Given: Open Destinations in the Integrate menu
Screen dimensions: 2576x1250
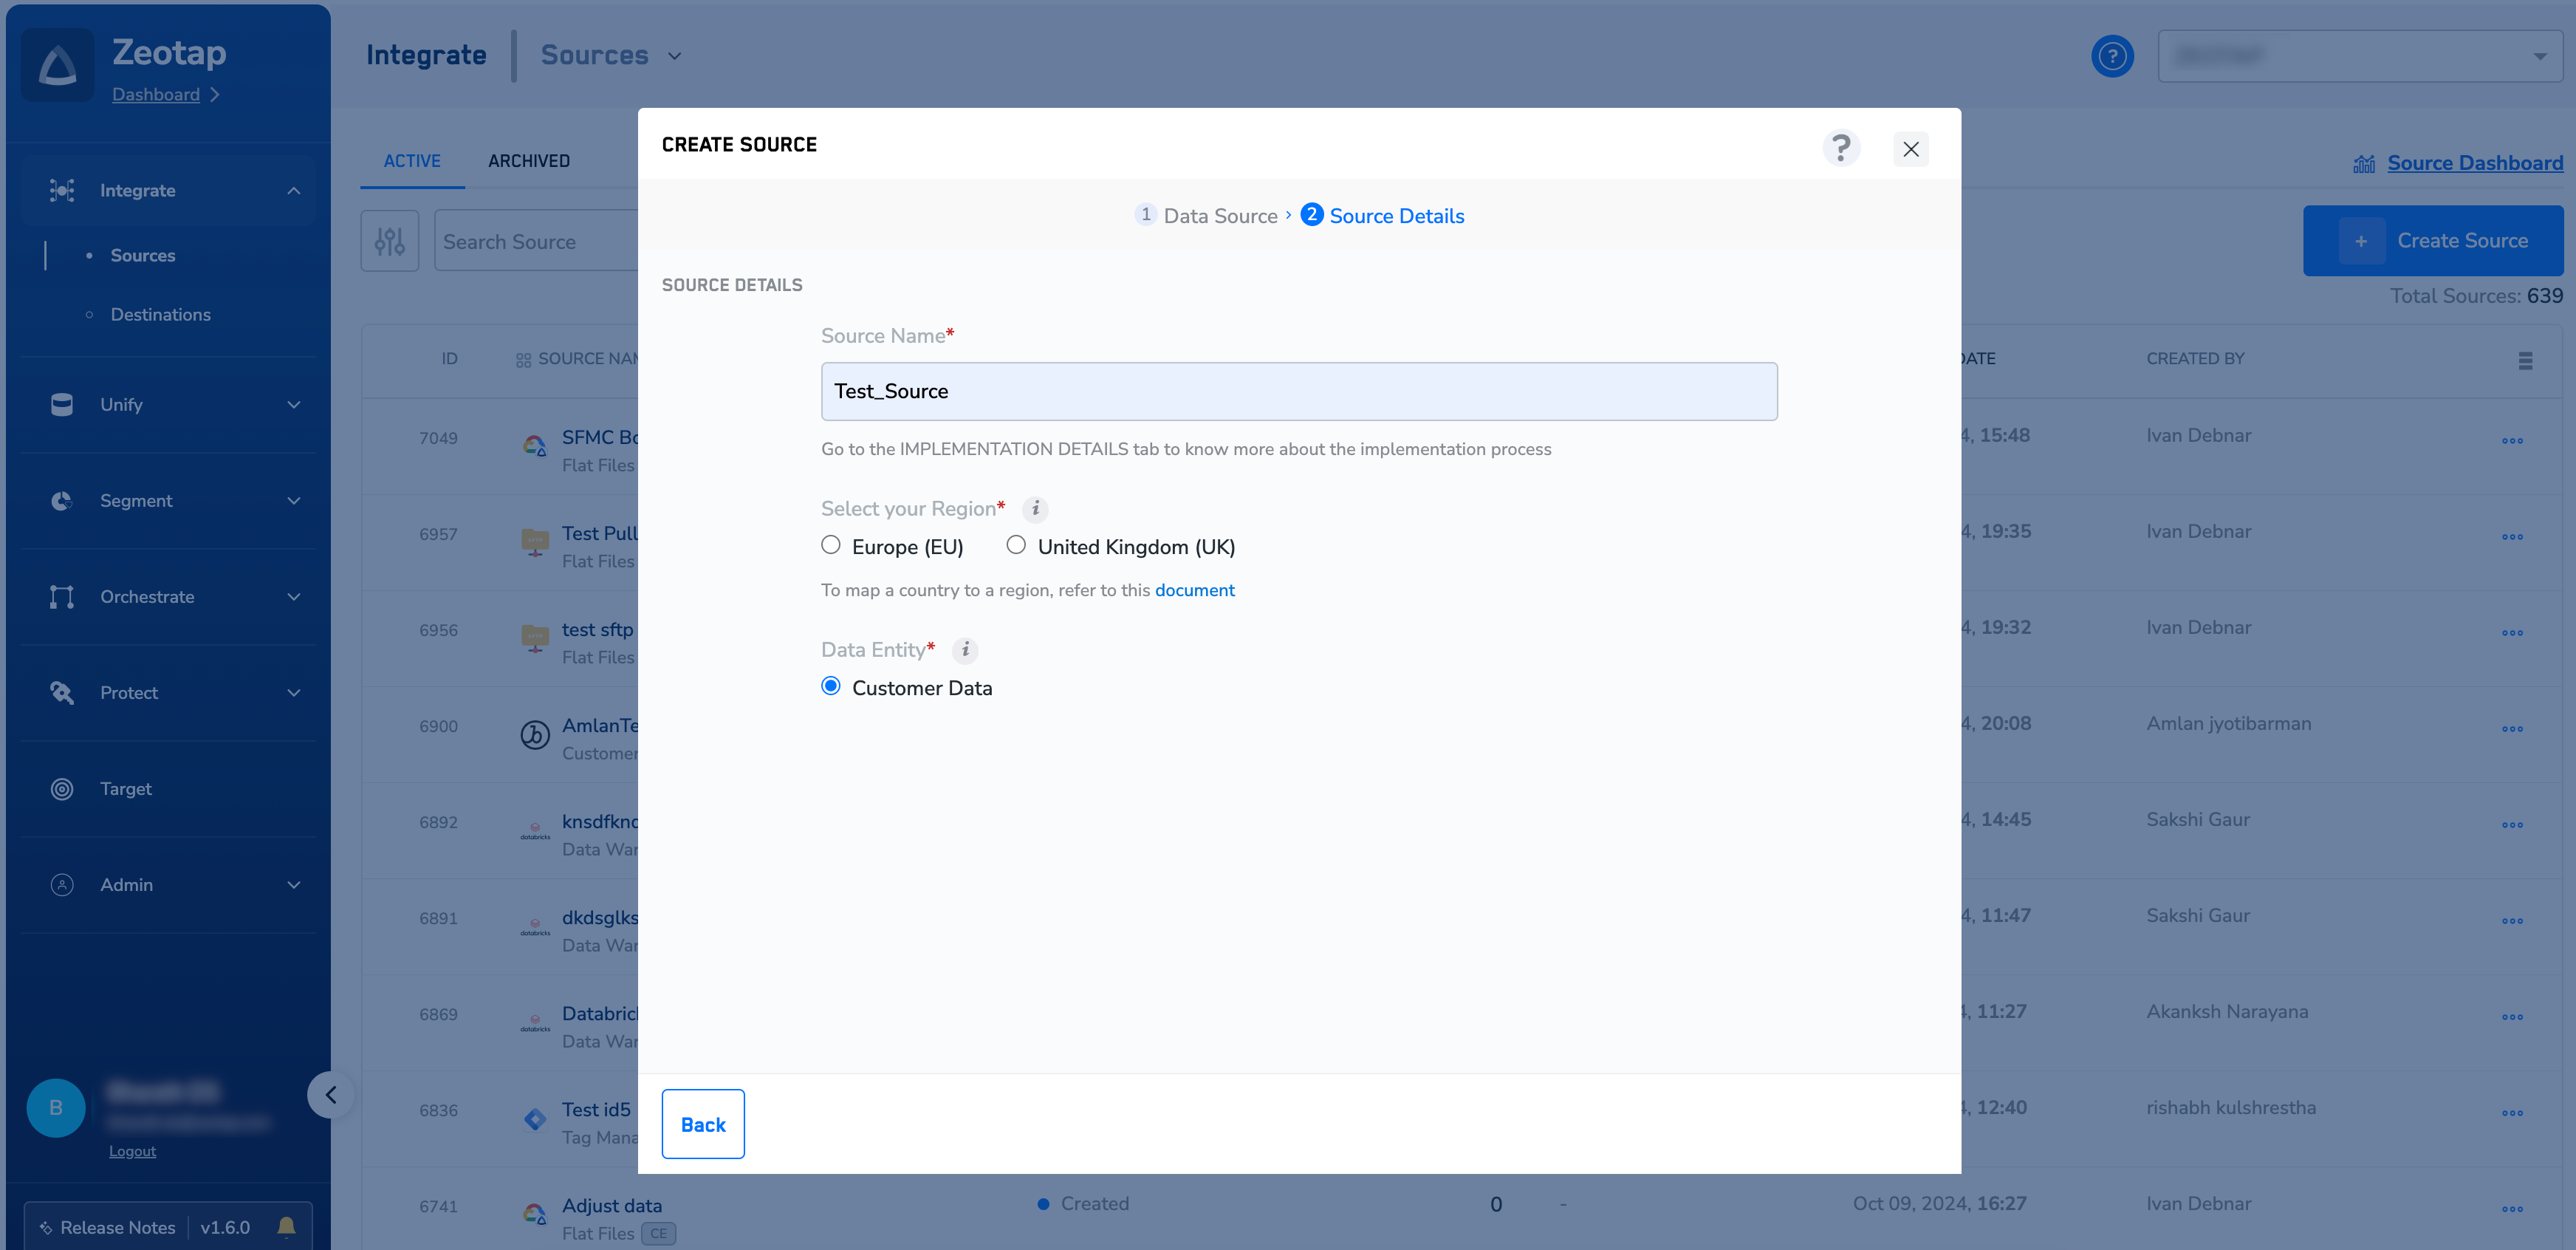Looking at the screenshot, I should (160, 315).
